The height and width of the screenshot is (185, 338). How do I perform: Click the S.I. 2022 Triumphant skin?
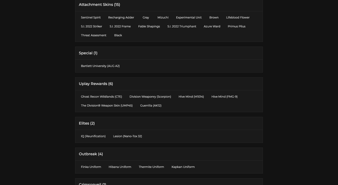pyautogui.click(x=182, y=27)
